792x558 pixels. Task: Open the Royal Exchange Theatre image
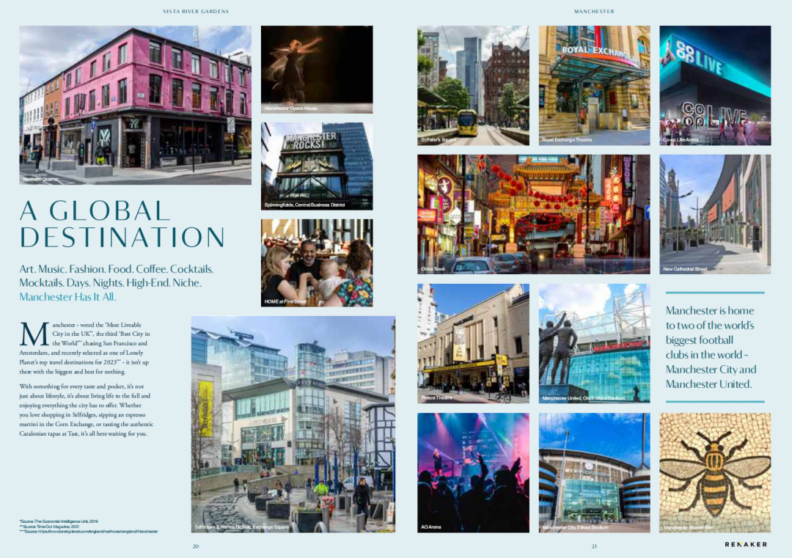tap(594, 85)
